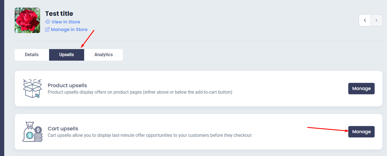Click the Cart upsells heading text
This screenshot has width=387, height=156.
(63, 128)
